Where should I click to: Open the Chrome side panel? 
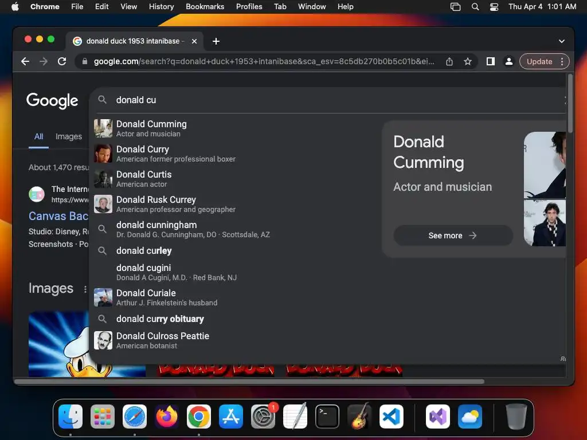(x=491, y=61)
